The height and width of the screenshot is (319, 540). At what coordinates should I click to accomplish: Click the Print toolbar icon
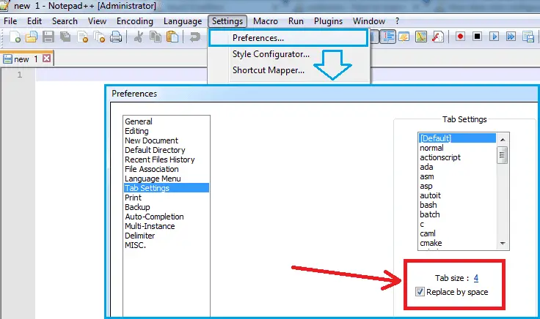(x=116, y=37)
